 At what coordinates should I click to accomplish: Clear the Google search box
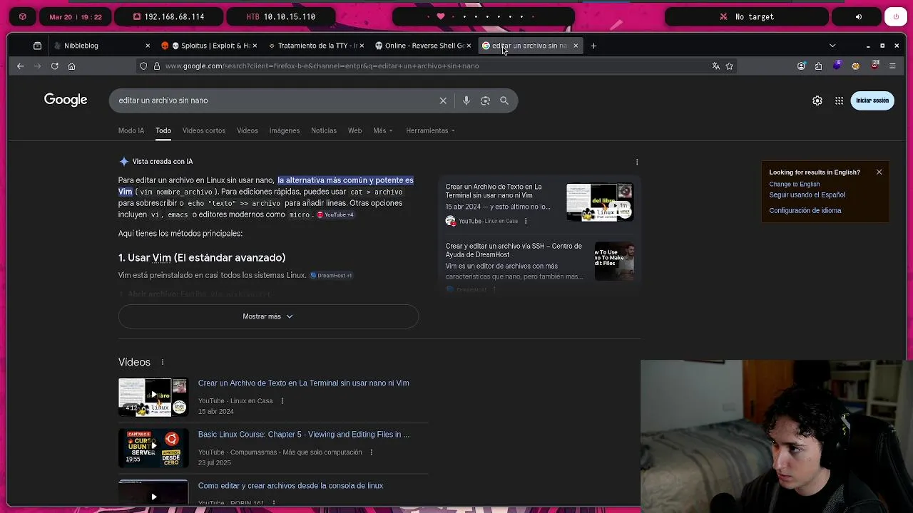click(443, 100)
